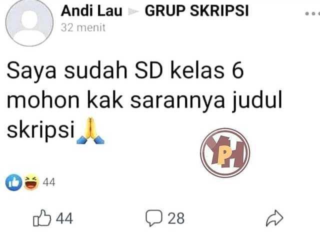Go to the GRUP SKRIPSI group page
This screenshot has height=240, width=320.
196,10
